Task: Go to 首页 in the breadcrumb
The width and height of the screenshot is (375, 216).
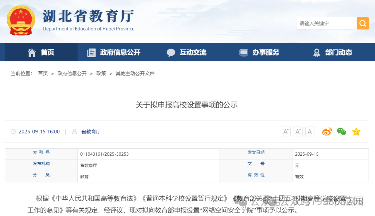Action: (43, 74)
